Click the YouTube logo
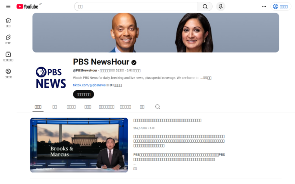Screen dimensions: 295x184 click(27, 6)
